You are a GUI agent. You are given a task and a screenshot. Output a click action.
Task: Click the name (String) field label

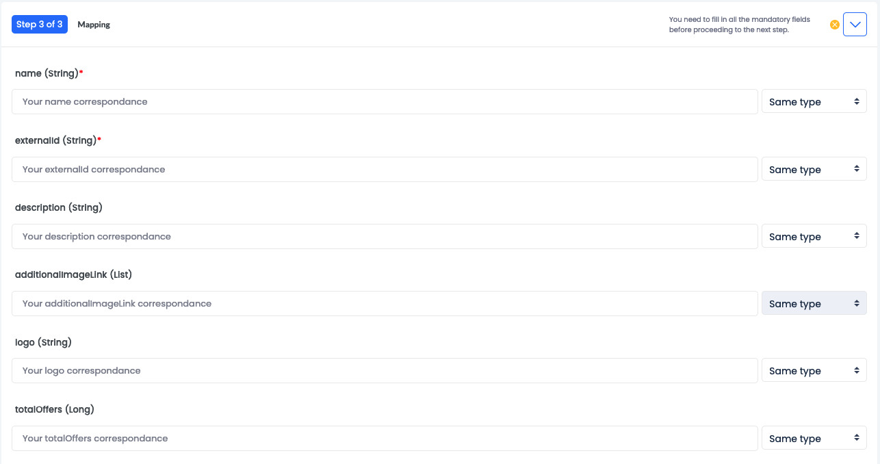point(47,73)
